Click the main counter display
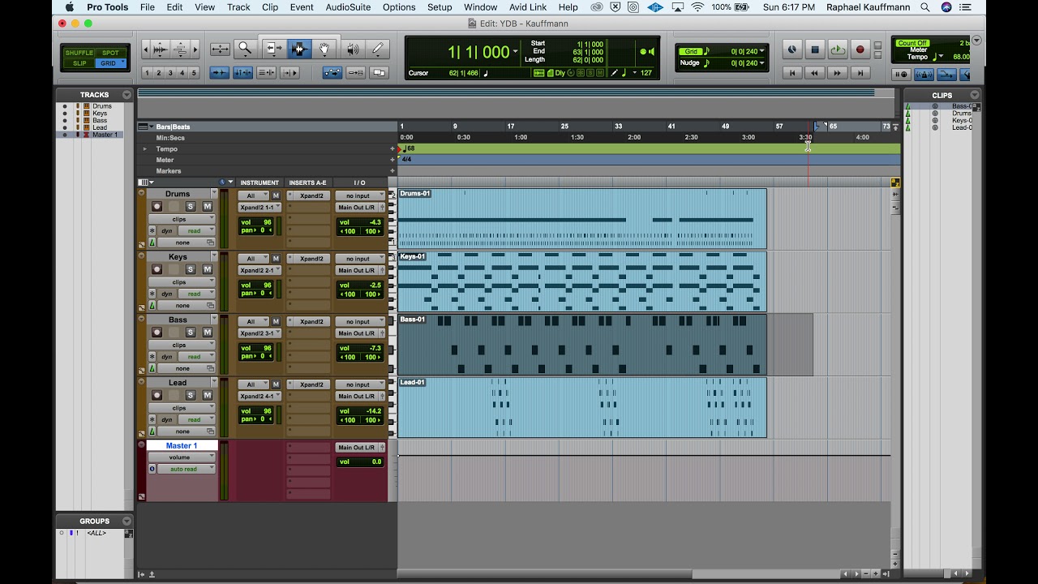The image size is (1038, 584). [478, 52]
